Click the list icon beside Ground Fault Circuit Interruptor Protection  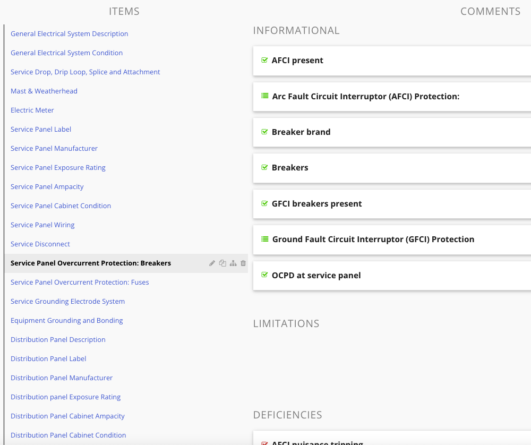coord(265,239)
